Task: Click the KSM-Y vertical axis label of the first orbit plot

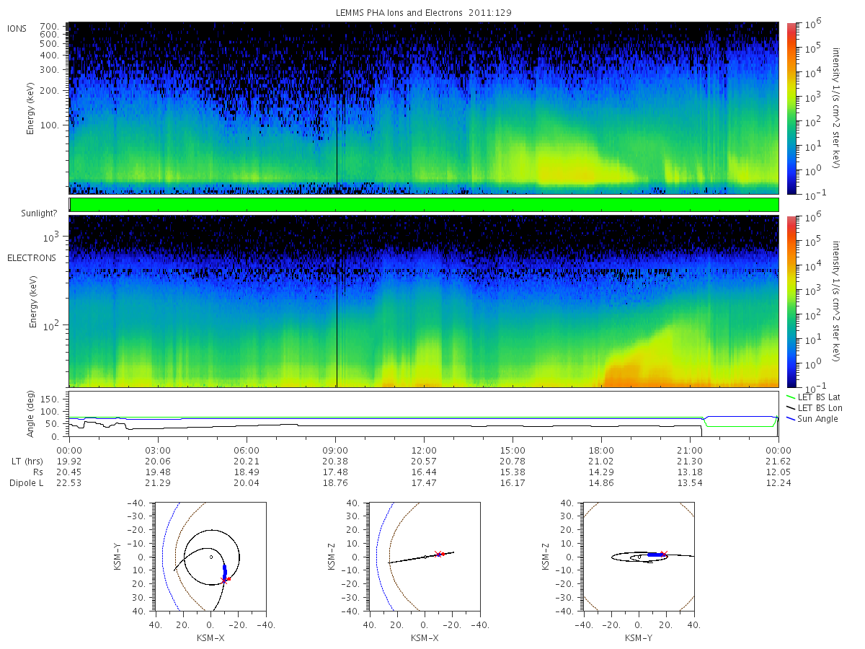Action: pyautogui.click(x=117, y=557)
